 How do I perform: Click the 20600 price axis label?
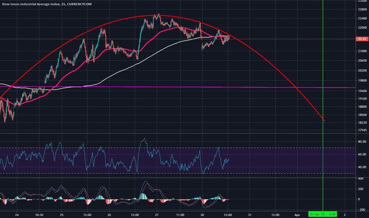(362, 61)
